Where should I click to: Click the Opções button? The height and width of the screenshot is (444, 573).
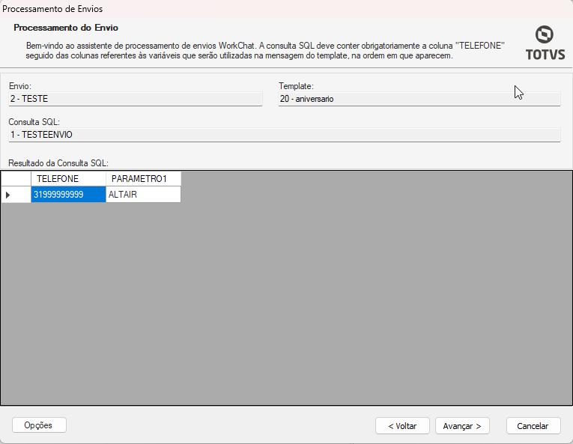pyautogui.click(x=39, y=425)
